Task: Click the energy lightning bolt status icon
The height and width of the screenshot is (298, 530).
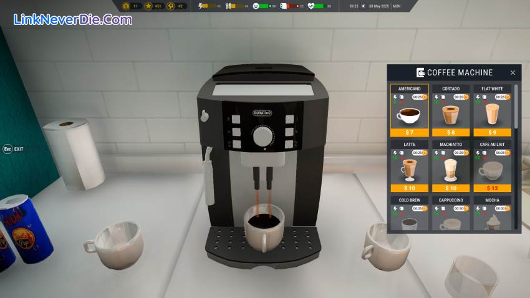Action: 201,6
